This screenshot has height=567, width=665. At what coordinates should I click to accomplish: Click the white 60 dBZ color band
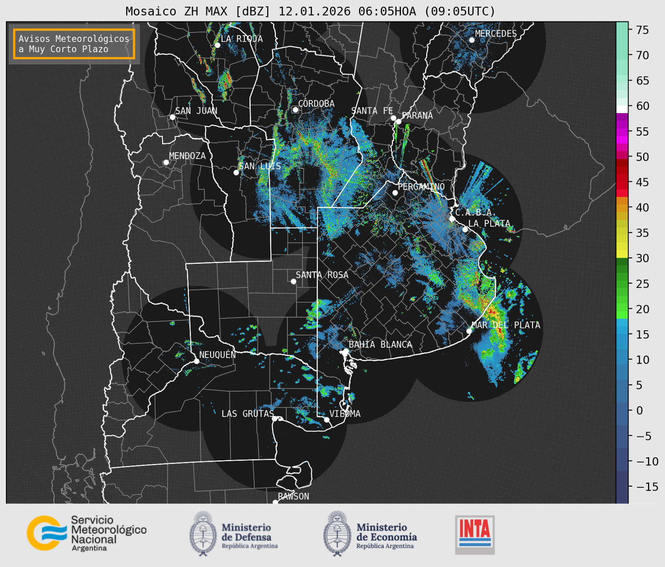(622, 109)
